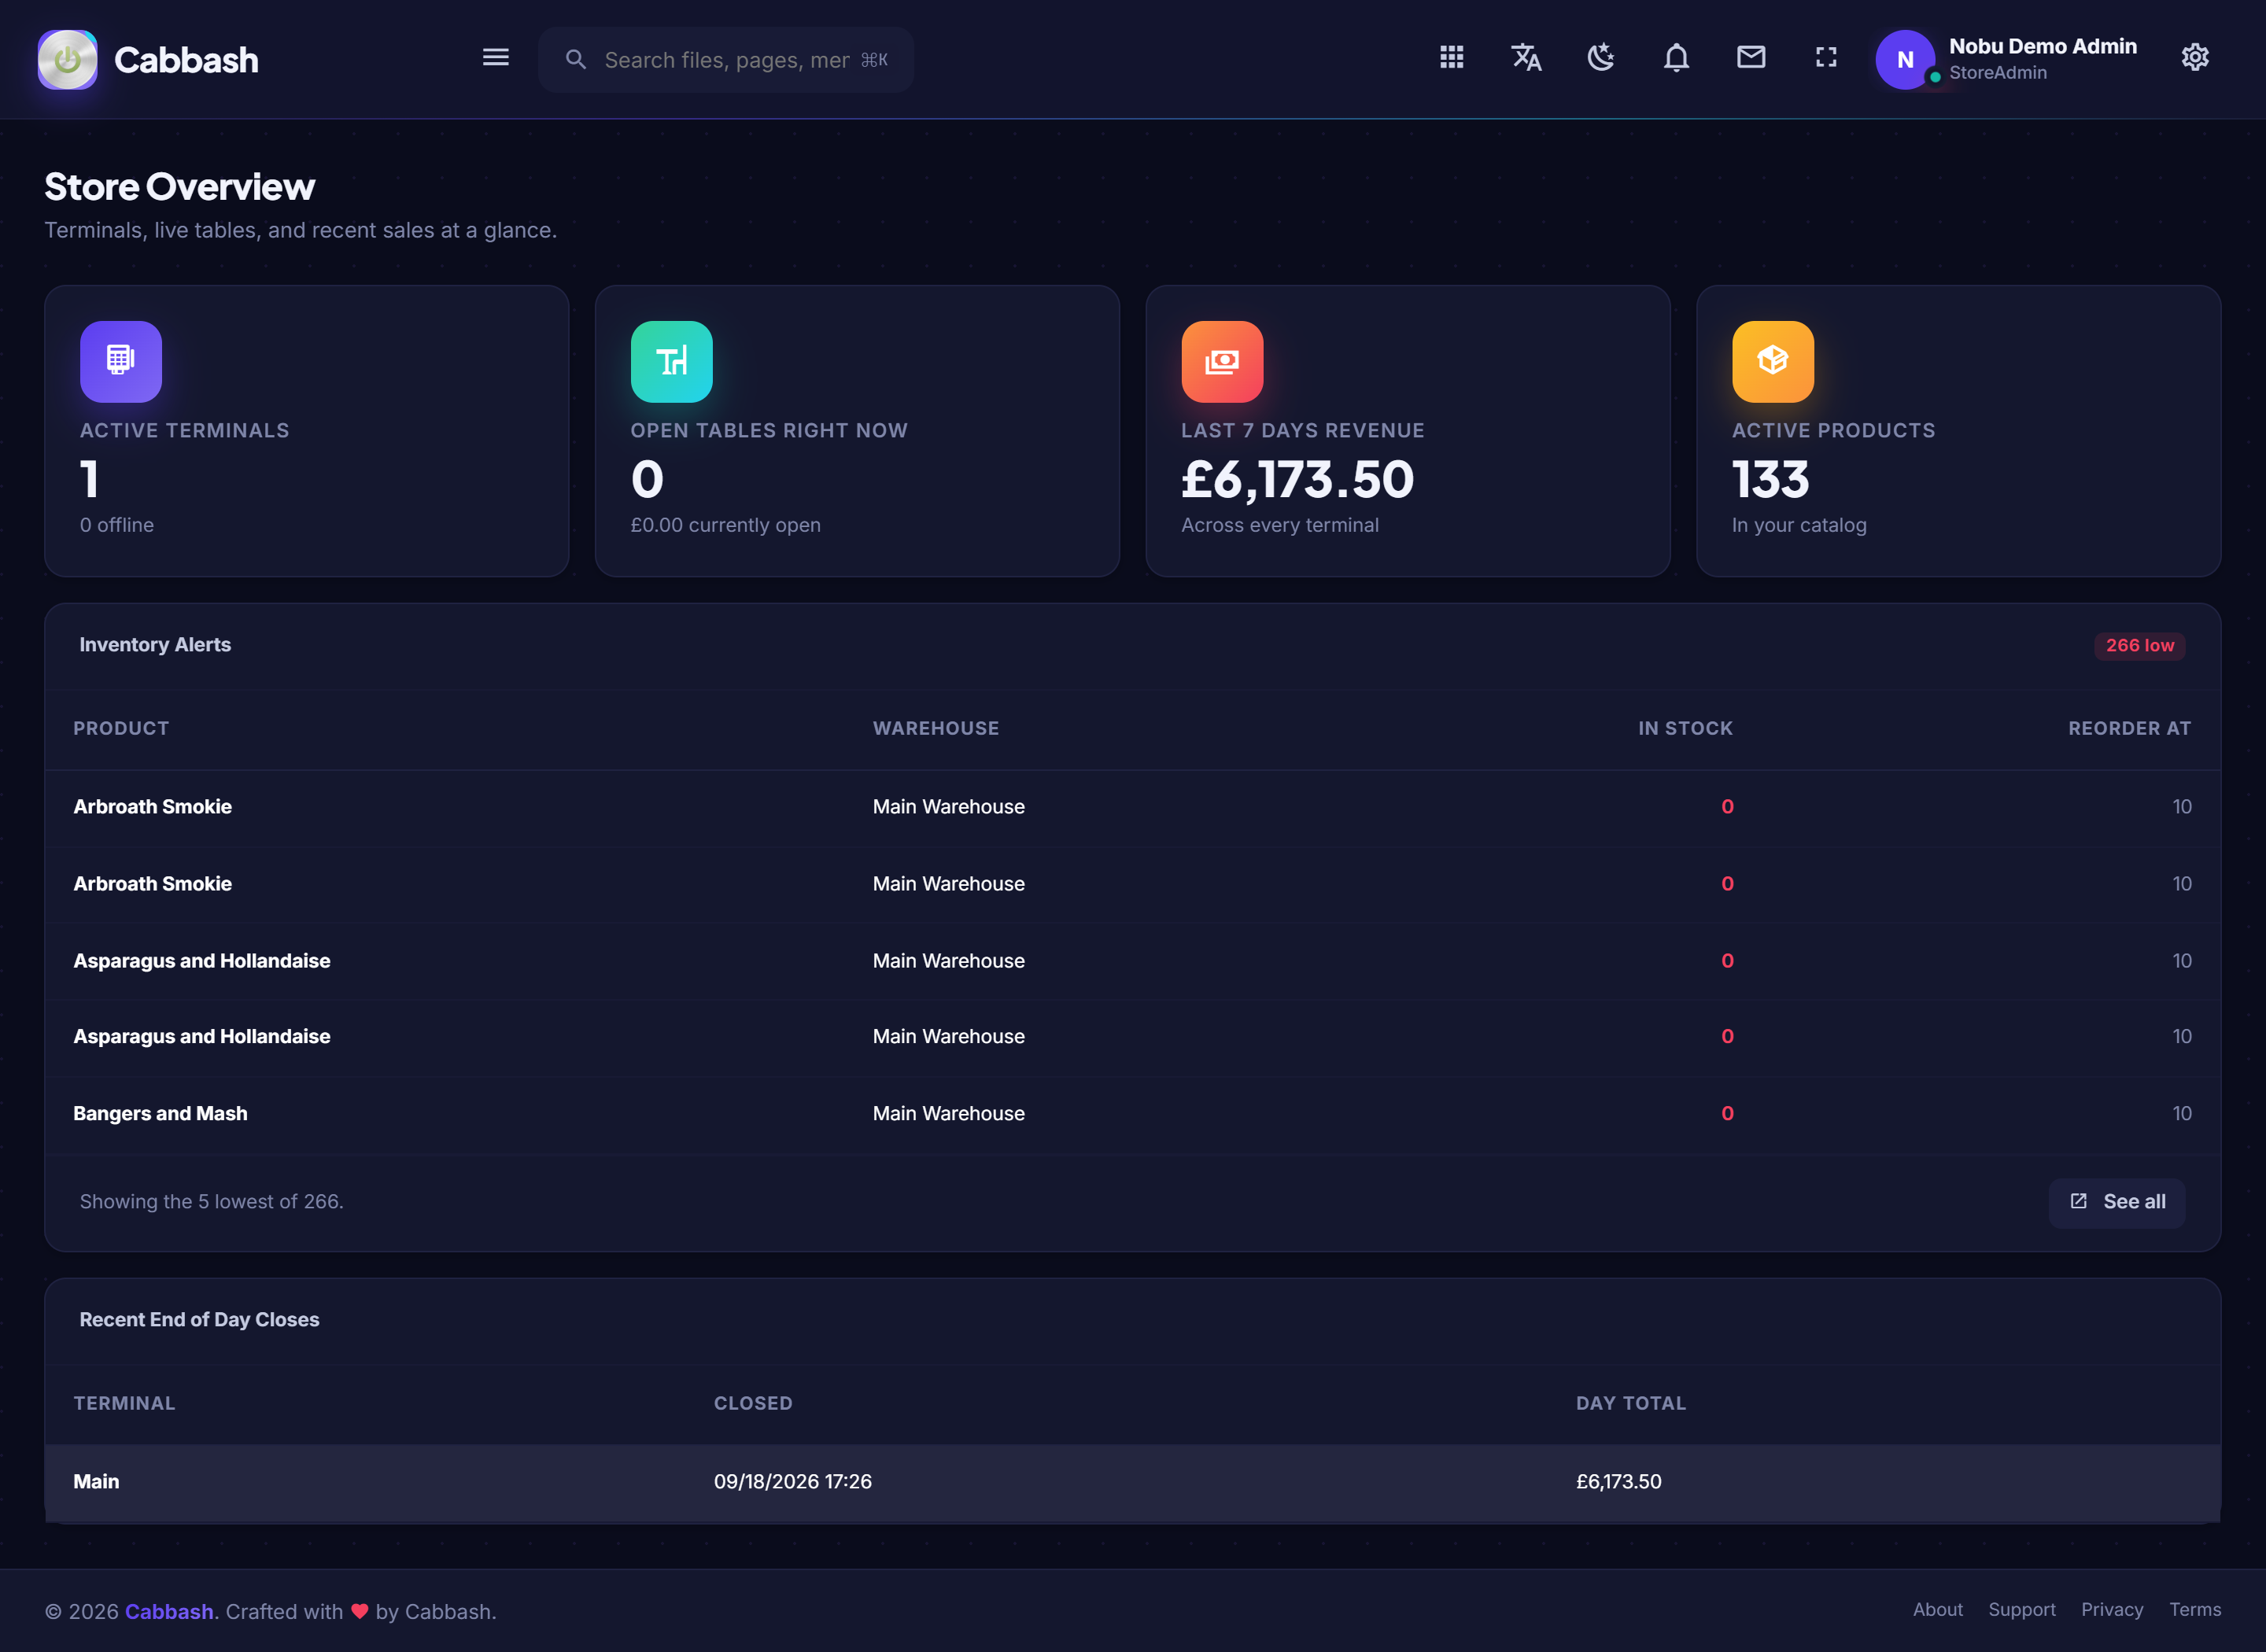
Task: Click the Last 7 Days Revenue icon
Action: tap(1222, 361)
